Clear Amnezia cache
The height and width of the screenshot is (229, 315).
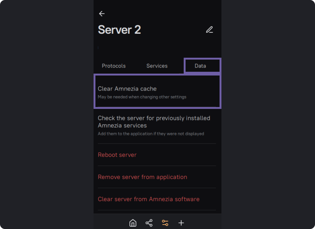click(127, 89)
